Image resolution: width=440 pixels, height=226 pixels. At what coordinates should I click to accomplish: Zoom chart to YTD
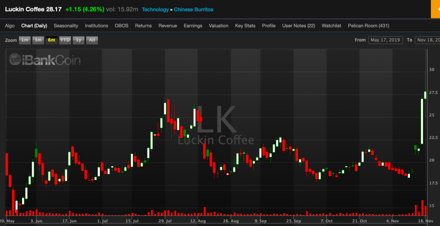(65, 40)
